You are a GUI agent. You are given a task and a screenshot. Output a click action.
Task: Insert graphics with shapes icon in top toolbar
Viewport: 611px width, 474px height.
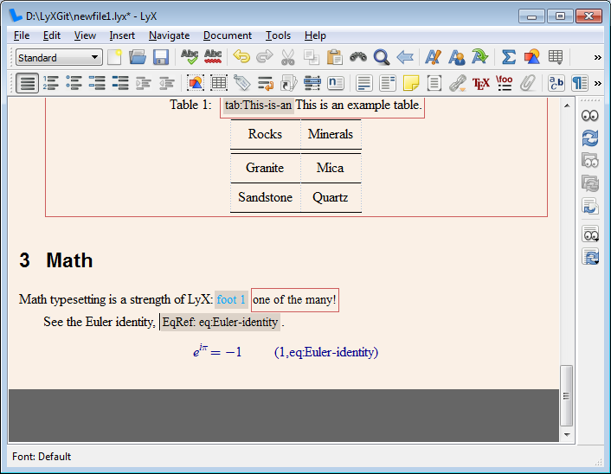532,57
